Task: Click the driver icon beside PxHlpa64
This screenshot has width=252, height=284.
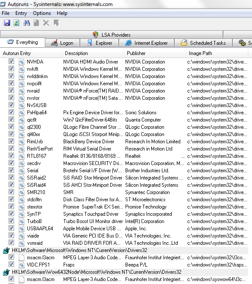Action: [x=22, y=113]
